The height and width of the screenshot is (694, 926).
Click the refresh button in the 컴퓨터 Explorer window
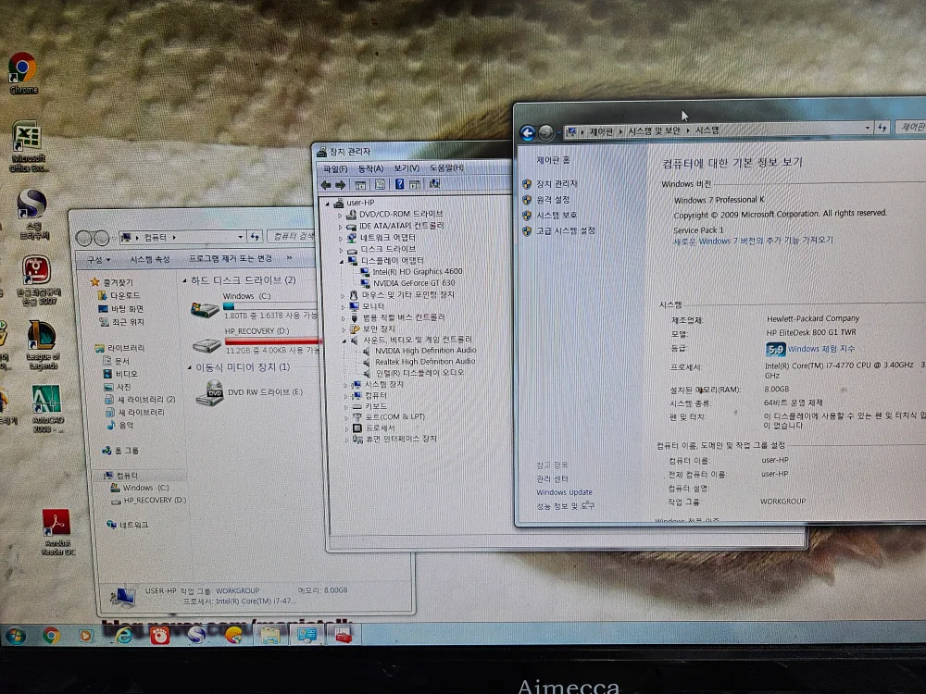(255, 237)
